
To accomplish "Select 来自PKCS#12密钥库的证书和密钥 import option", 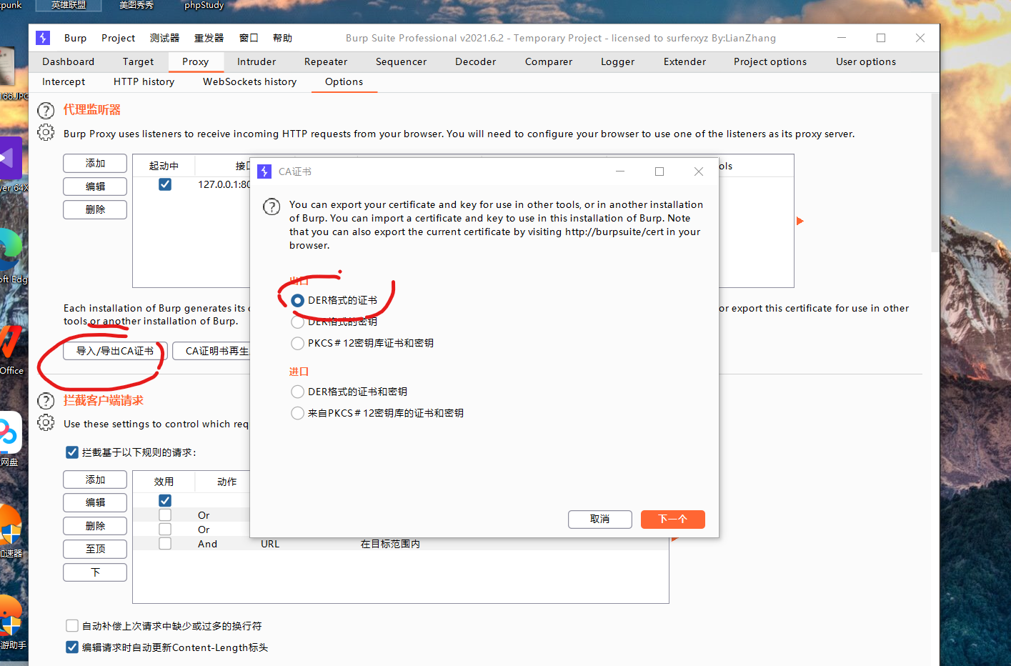I will pos(298,413).
